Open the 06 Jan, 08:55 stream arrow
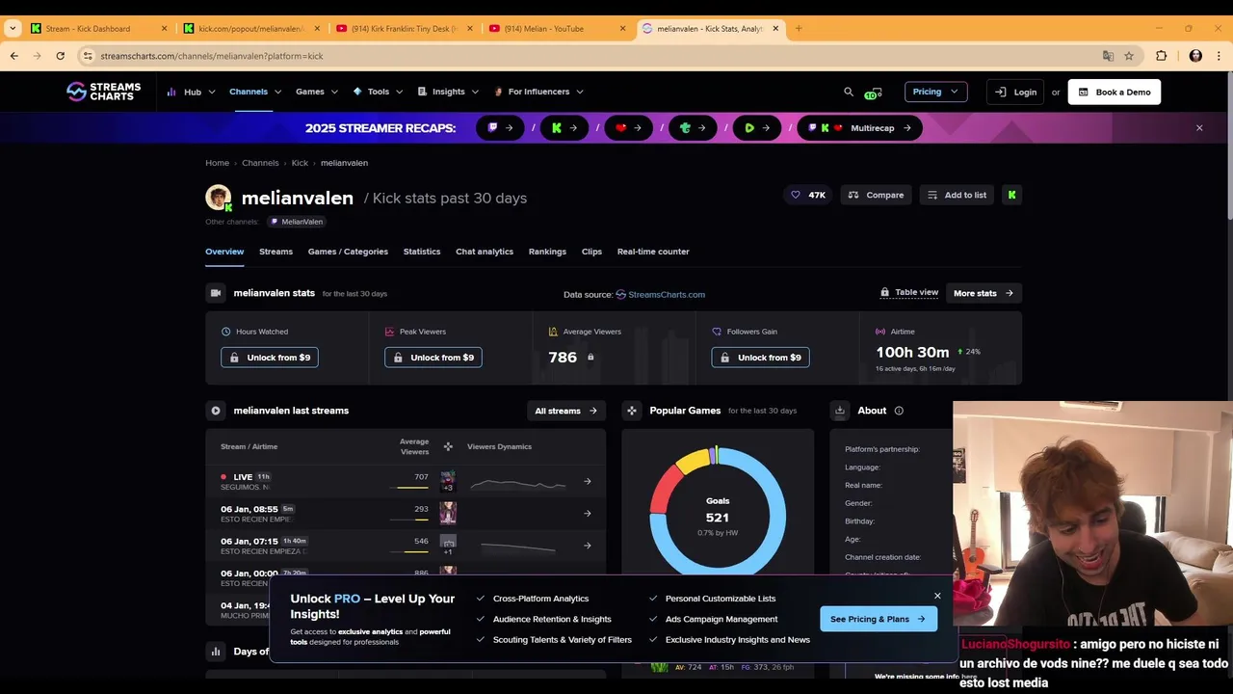 point(588,513)
